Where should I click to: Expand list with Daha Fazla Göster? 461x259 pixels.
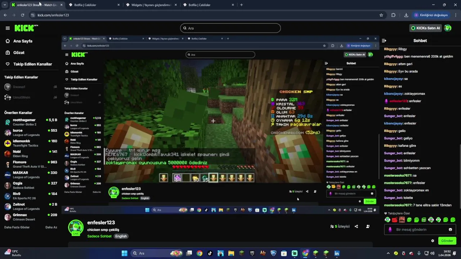[17, 227]
